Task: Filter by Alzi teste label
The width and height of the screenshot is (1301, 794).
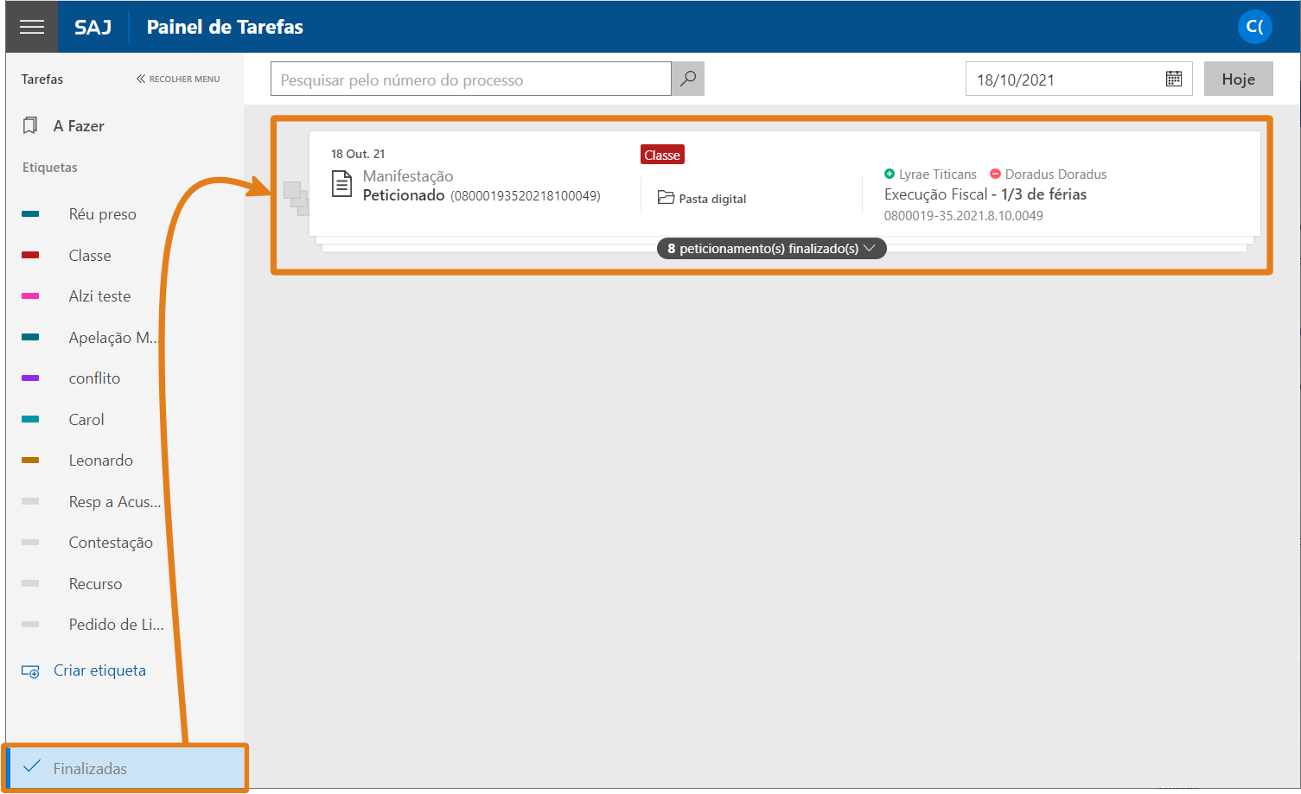Action: pos(99,296)
